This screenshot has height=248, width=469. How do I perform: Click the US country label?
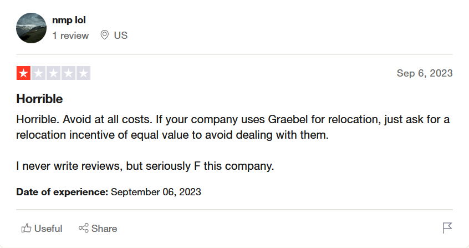(120, 36)
